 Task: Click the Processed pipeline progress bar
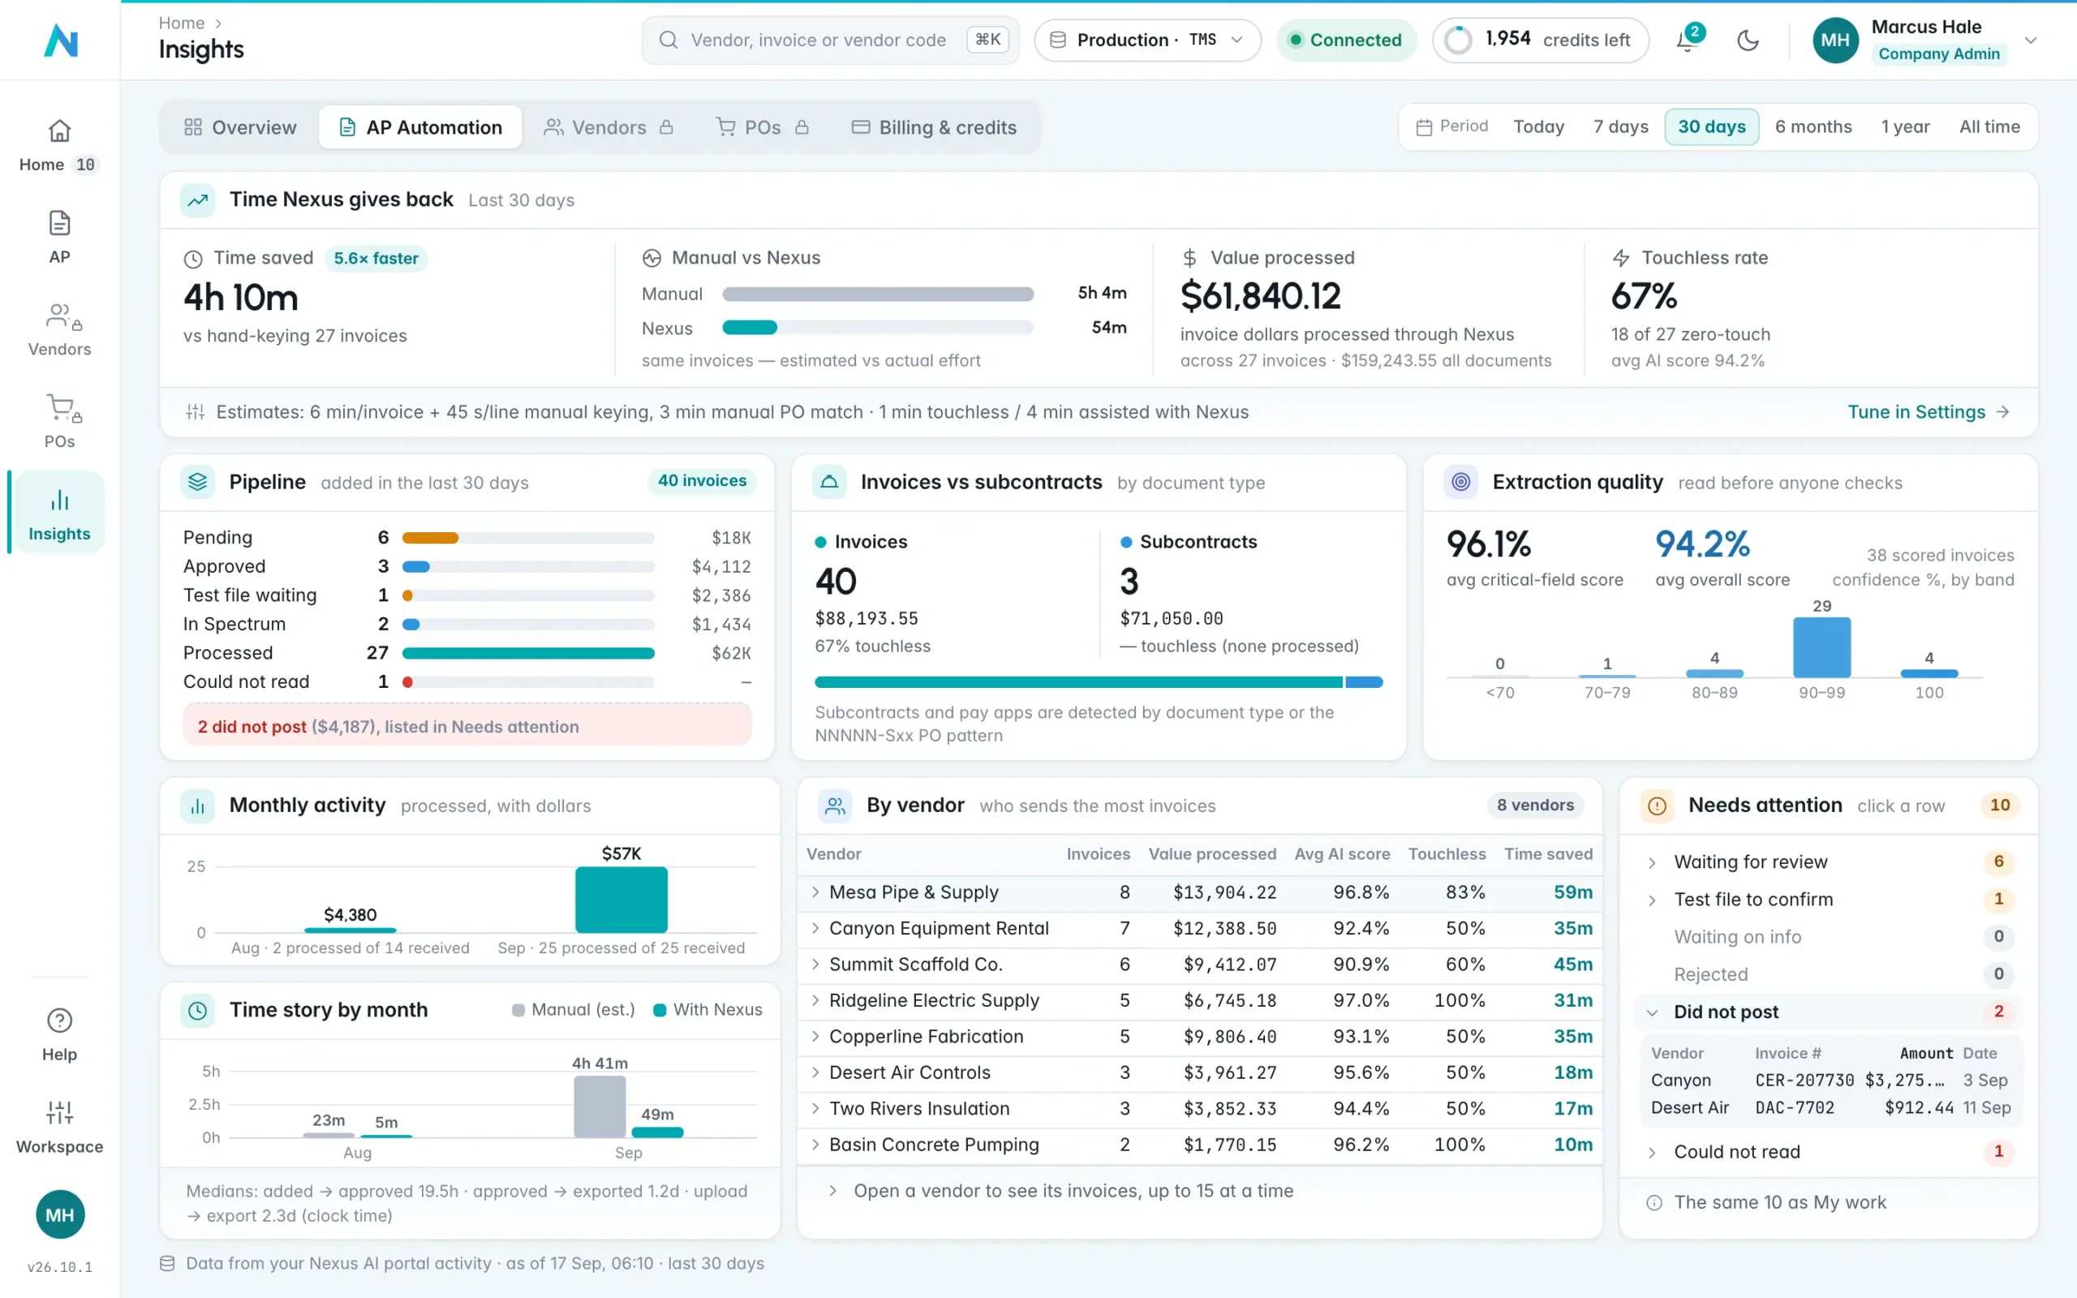click(x=529, y=653)
